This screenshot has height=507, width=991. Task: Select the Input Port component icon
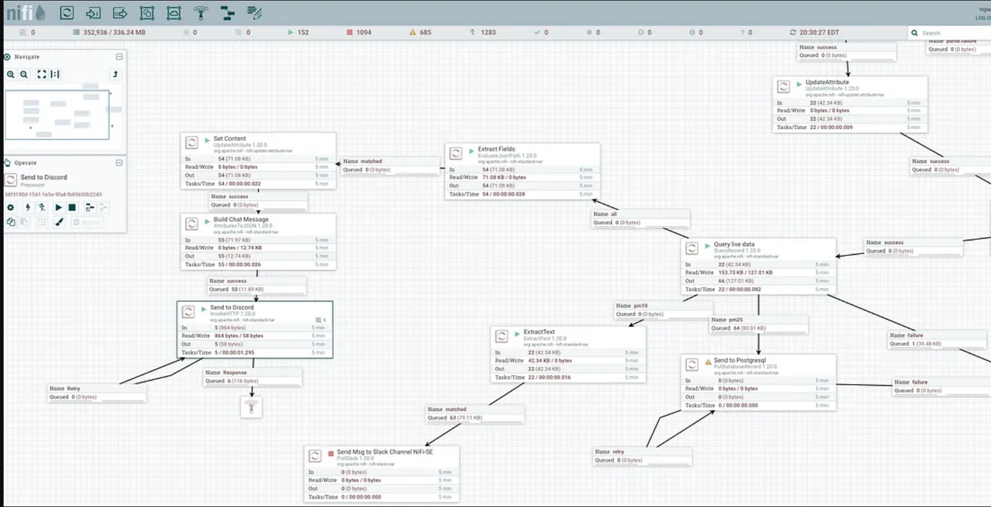[x=93, y=13]
